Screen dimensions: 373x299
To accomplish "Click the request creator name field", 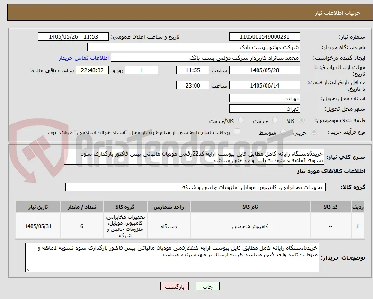I will [x=205, y=58].
